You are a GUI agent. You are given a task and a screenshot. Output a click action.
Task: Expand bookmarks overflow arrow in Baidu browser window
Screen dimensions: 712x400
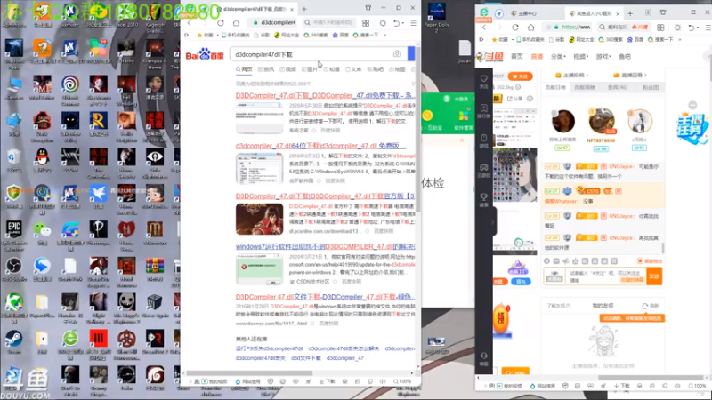pos(385,35)
